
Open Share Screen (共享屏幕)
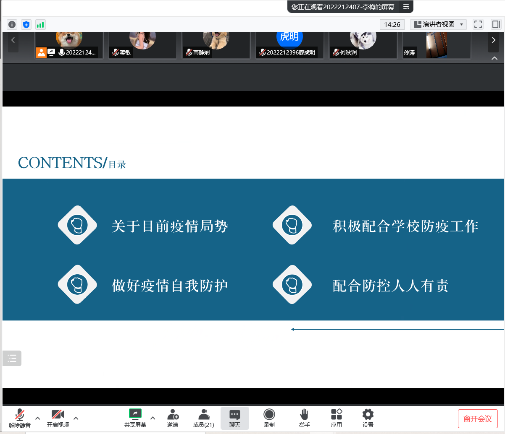[135, 418]
